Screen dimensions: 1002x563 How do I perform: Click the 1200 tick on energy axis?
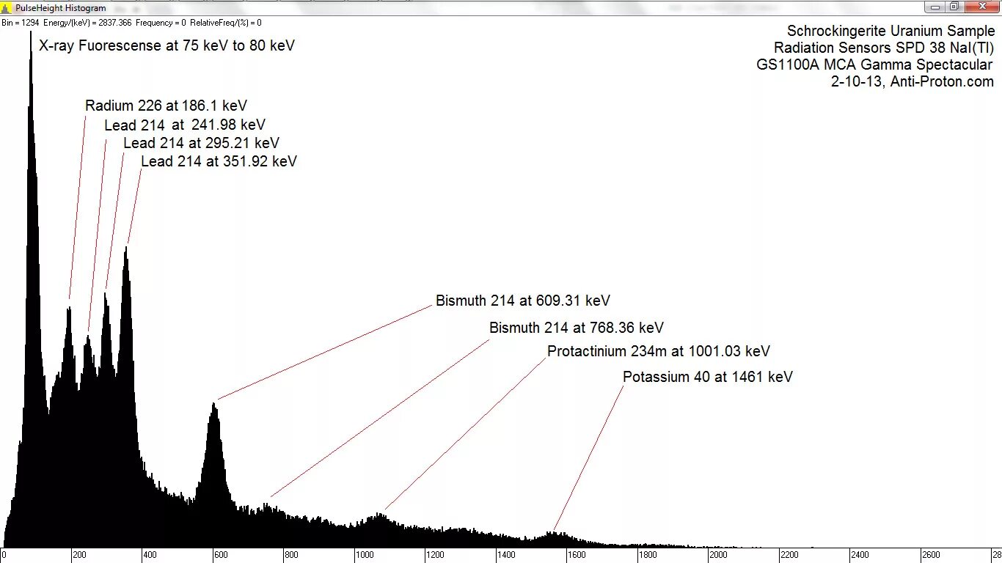click(436, 555)
